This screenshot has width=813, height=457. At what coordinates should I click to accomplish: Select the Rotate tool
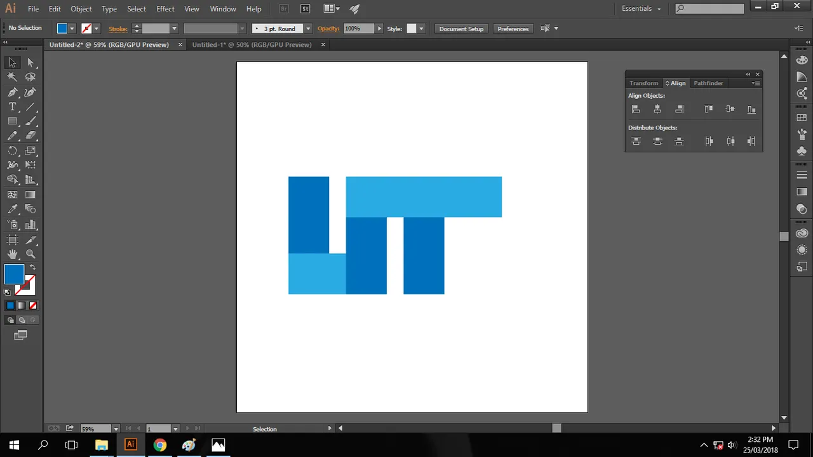(x=12, y=151)
